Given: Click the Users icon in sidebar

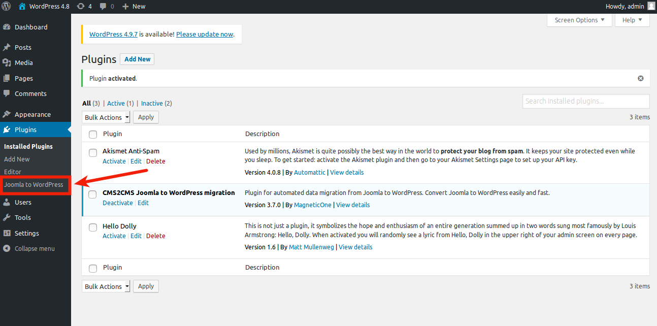Looking at the screenshot, I should click(7, 202).
